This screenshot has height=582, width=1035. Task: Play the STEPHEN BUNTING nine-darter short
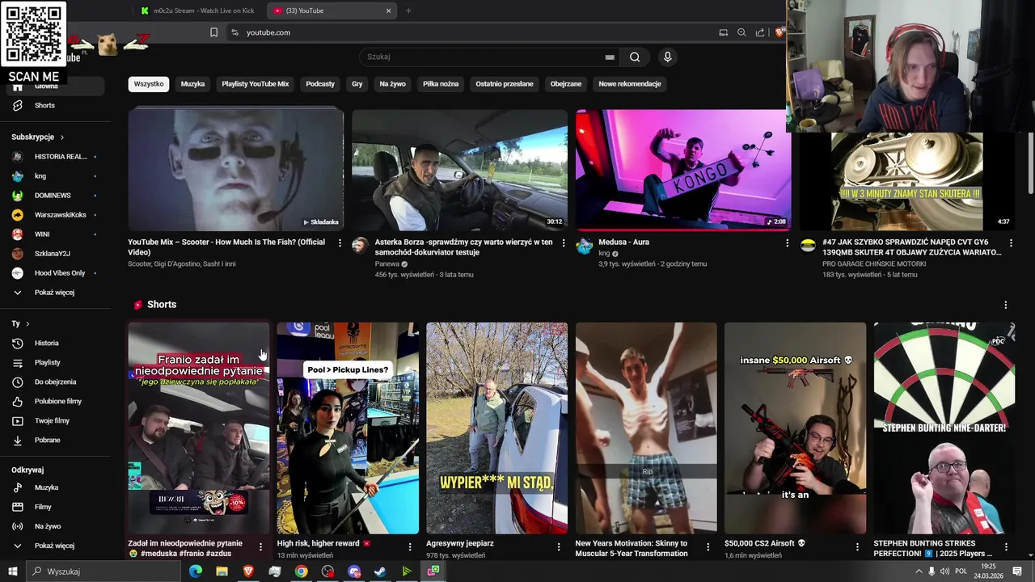click(x=944, y=428)
